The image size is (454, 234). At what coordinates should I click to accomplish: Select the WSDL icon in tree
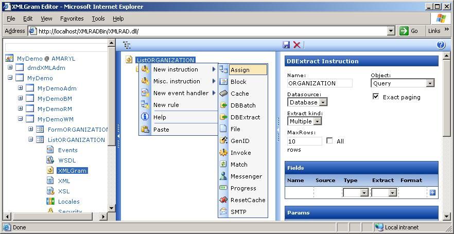pos(50,160)
